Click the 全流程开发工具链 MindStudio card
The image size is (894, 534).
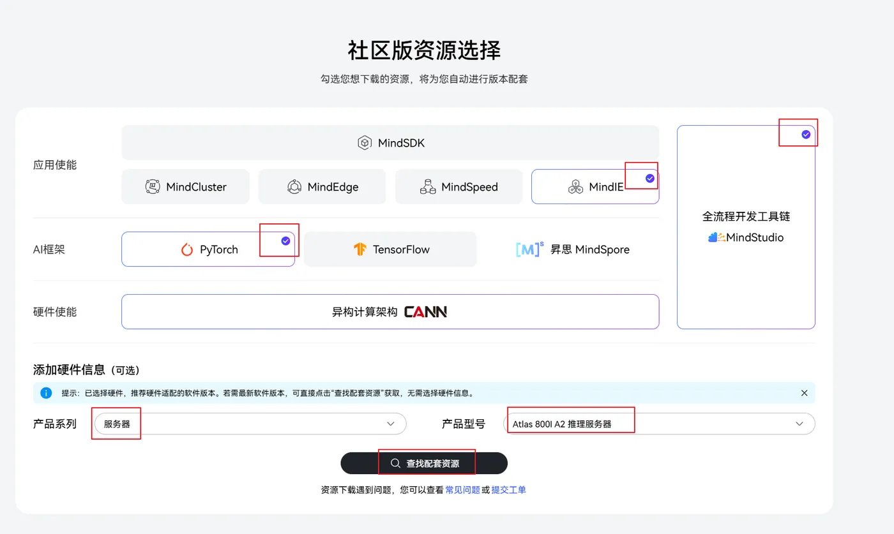pos(746,227)
